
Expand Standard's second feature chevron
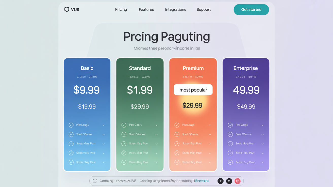pos(157,134)
